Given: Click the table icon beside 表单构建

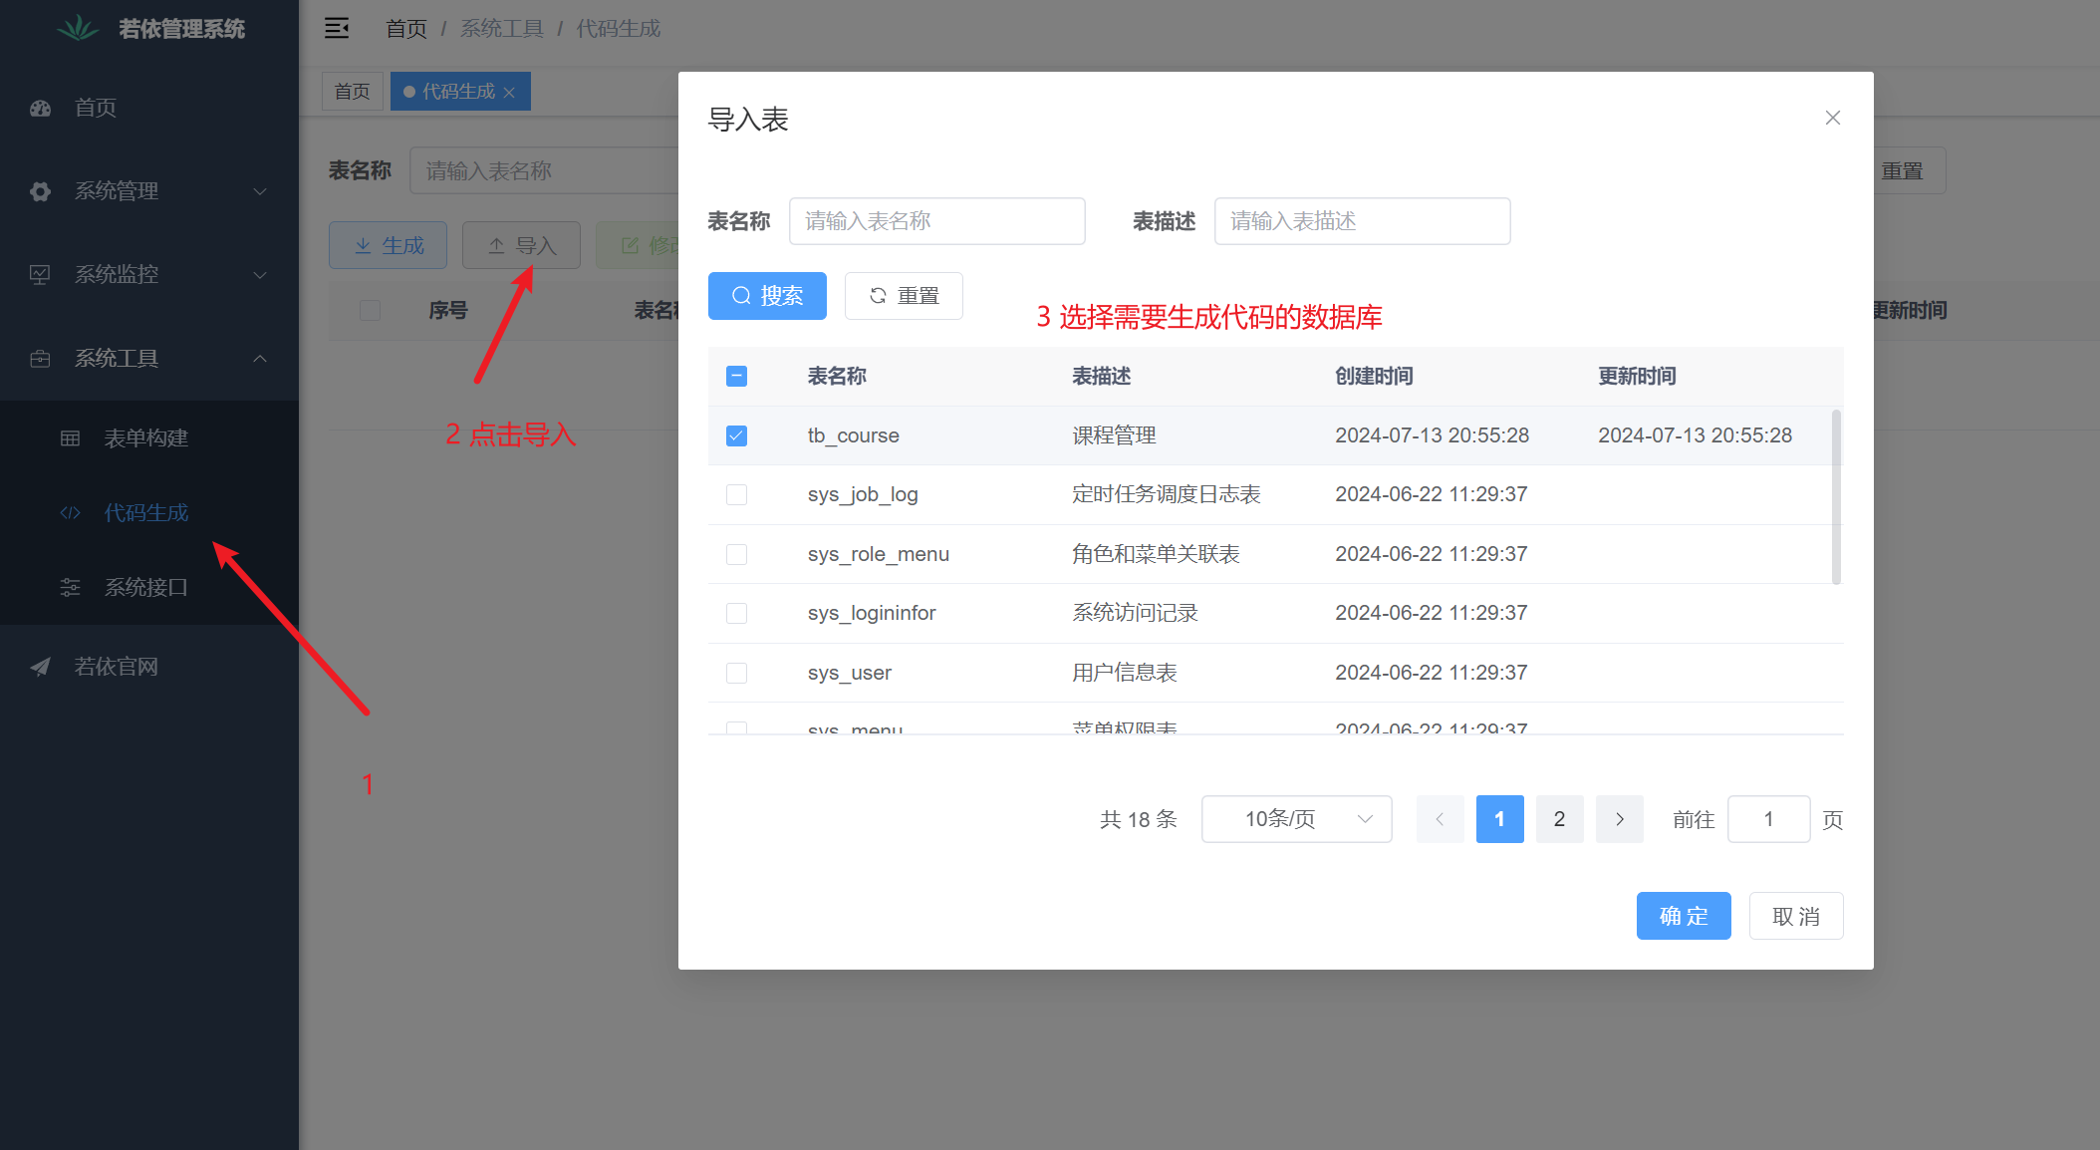Looking at the screenshot, I should pyautogui.click(x=70, y=438).
